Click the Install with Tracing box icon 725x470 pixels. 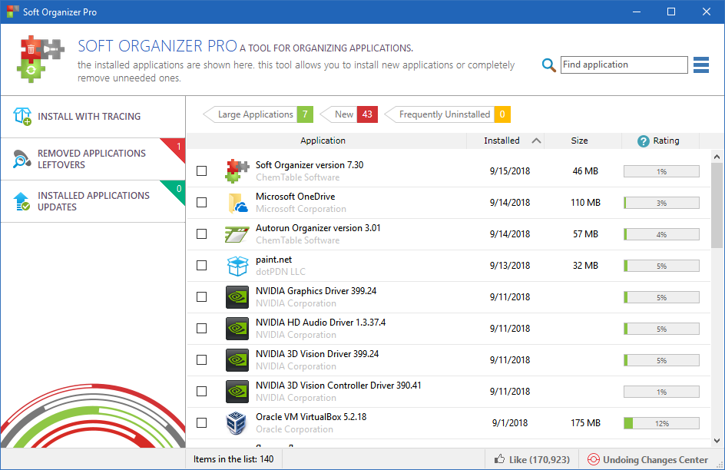(x=22, y=117)
